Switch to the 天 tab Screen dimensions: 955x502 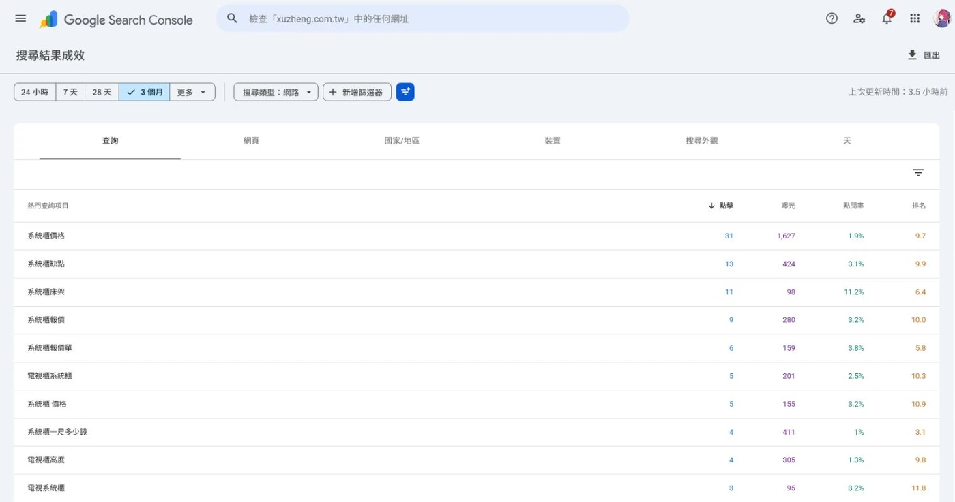(847, 141)
